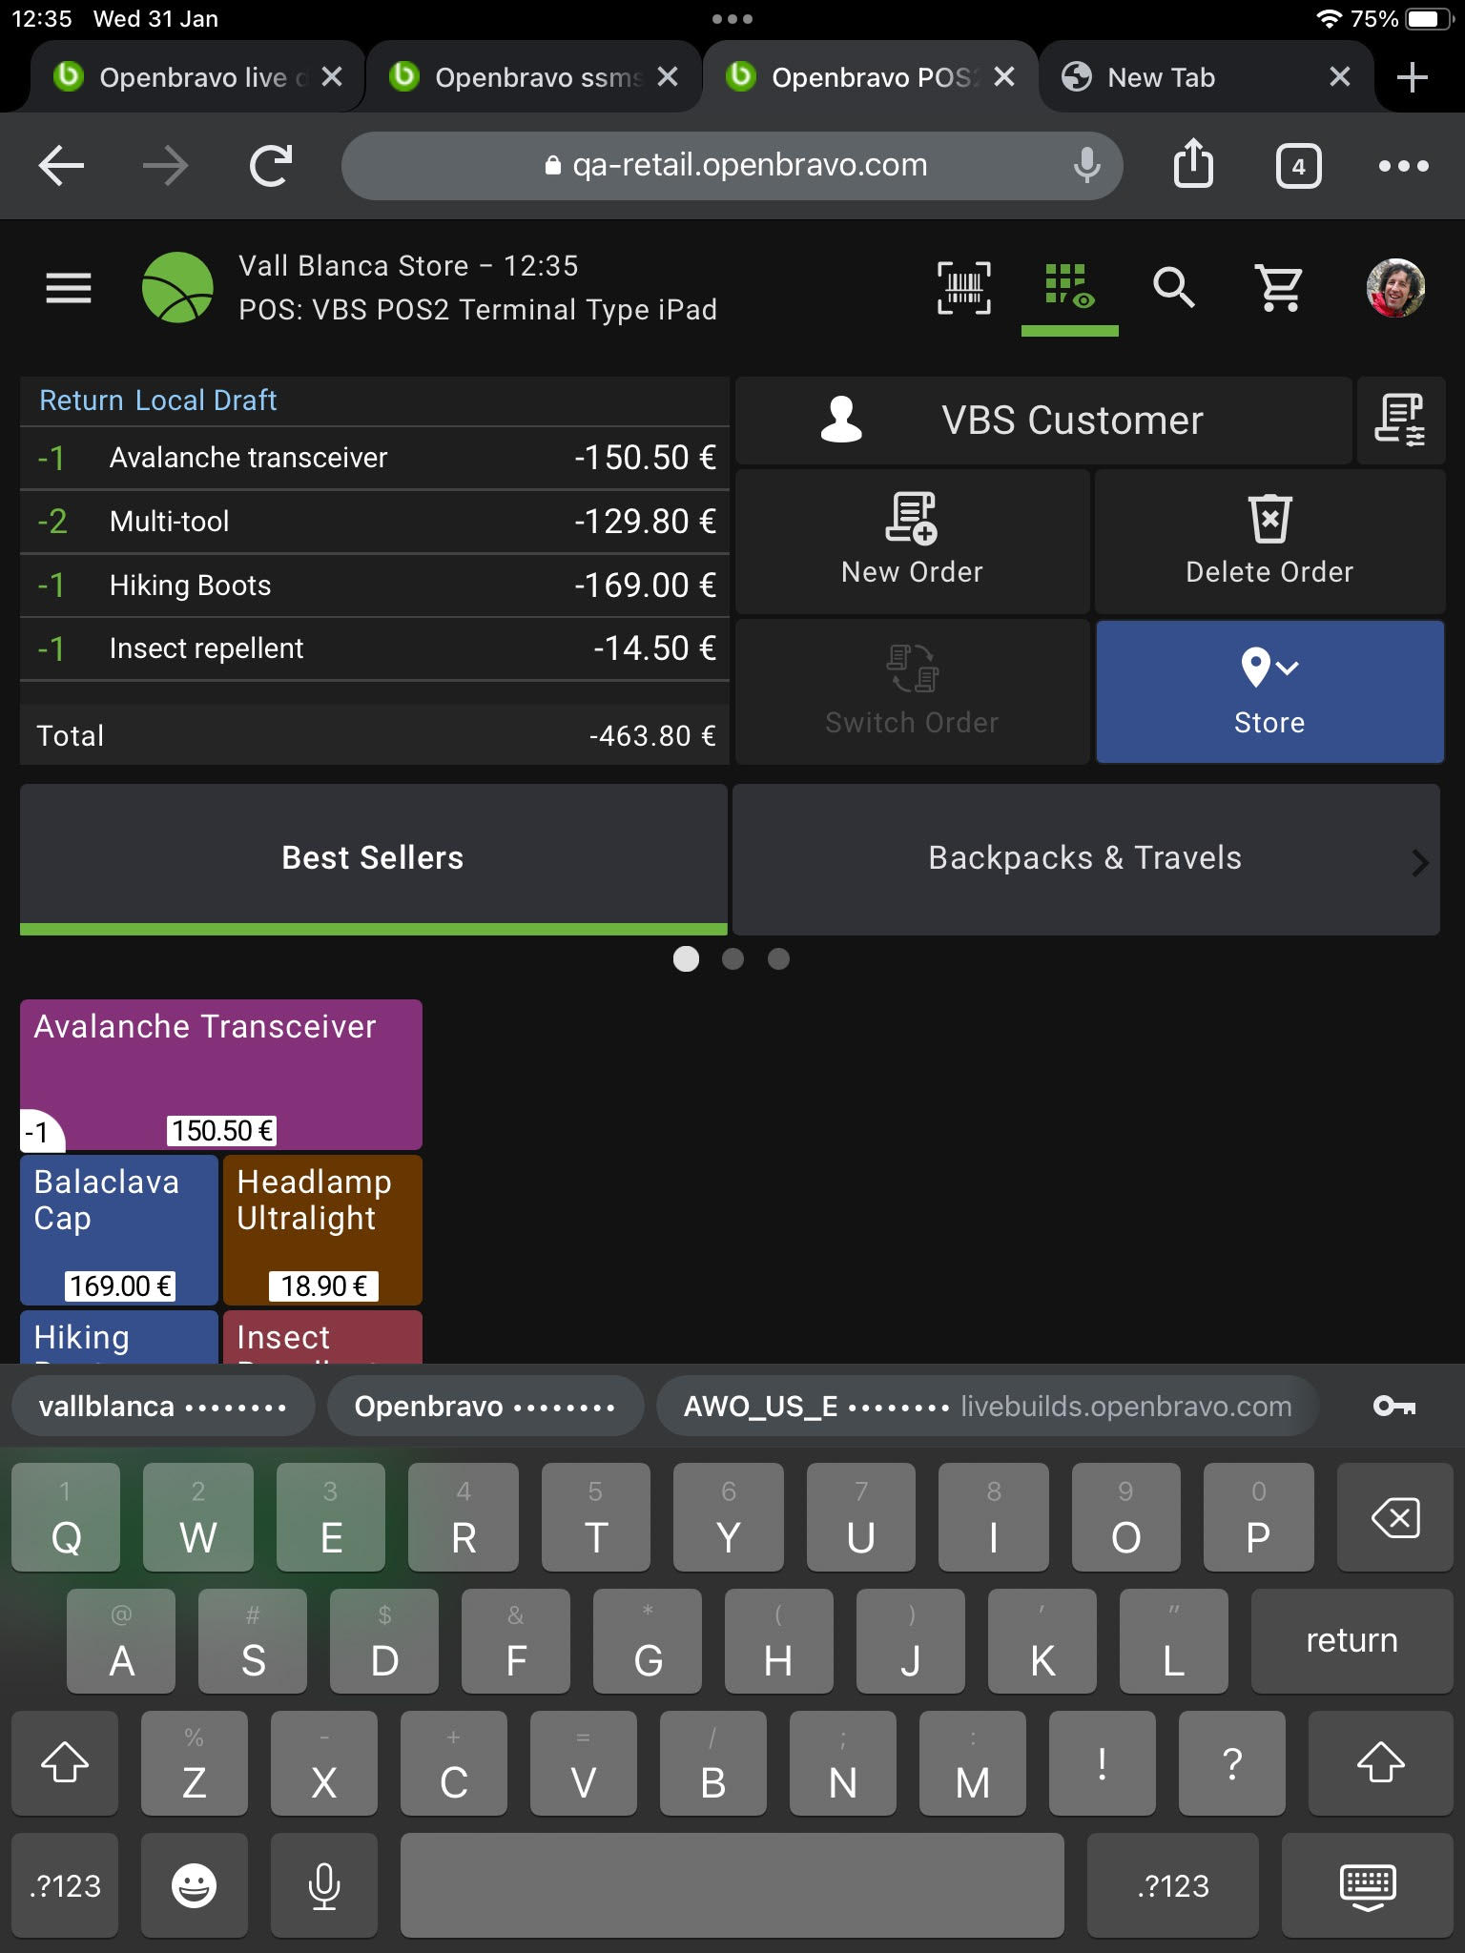Viewport: 1465px width, 1953px height.
Task: Tap the backspace key
Action: click(x=1394, y=1517)
